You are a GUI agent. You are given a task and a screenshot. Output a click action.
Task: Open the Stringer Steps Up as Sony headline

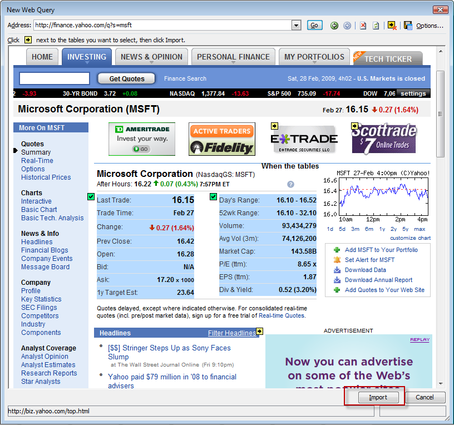(169, 352)
